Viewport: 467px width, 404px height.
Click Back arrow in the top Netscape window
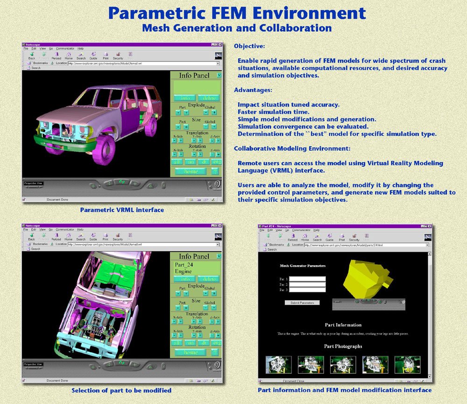(x=31, y=56)
